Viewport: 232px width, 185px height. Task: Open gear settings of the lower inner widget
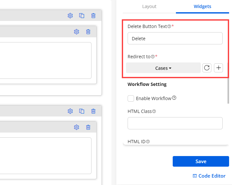pyautogui.click(x=76, y=127)
